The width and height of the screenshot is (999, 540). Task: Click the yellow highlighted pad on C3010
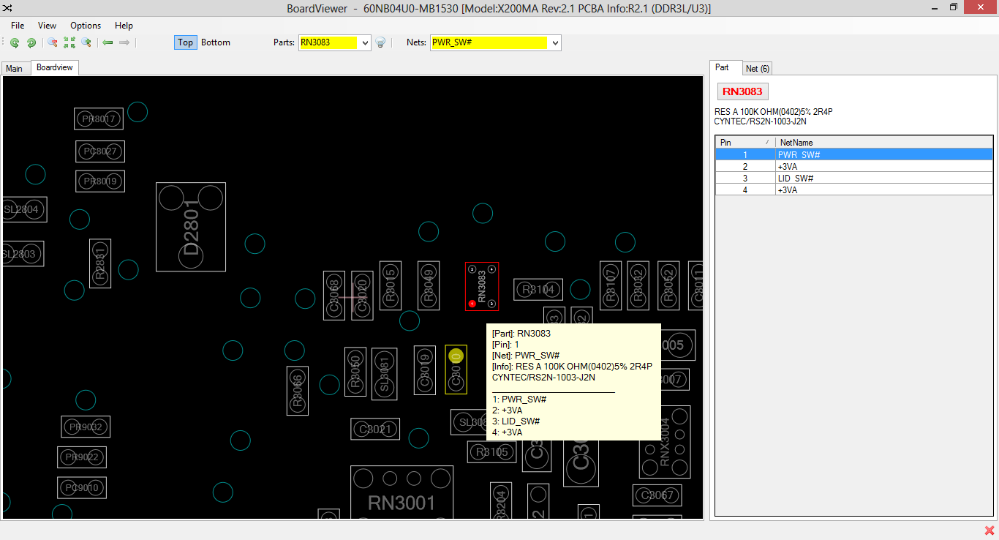pos(456,356)
